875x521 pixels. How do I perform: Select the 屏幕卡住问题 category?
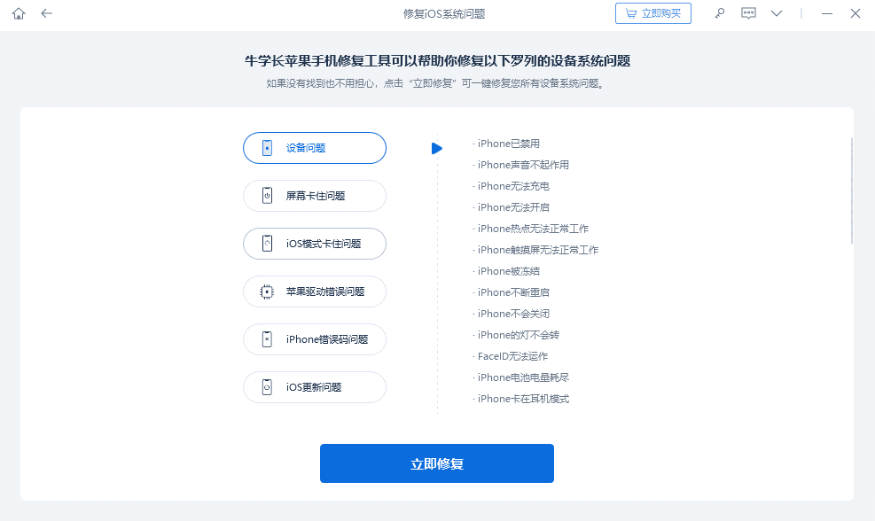[x=315, y=196]
